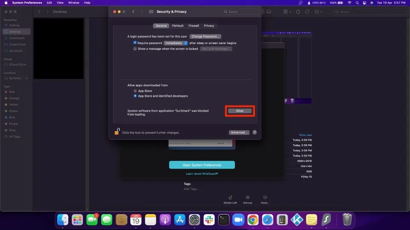Viewport: 410px width, 230px height.
Task: Click Change Password button
Action: coord(205,37)
